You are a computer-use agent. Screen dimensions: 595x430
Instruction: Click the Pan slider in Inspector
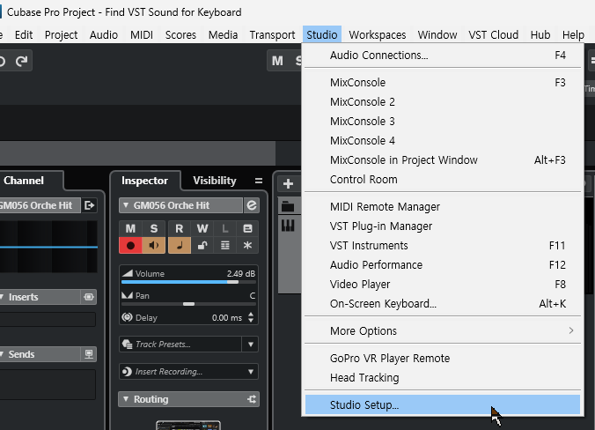click(188, 304)
